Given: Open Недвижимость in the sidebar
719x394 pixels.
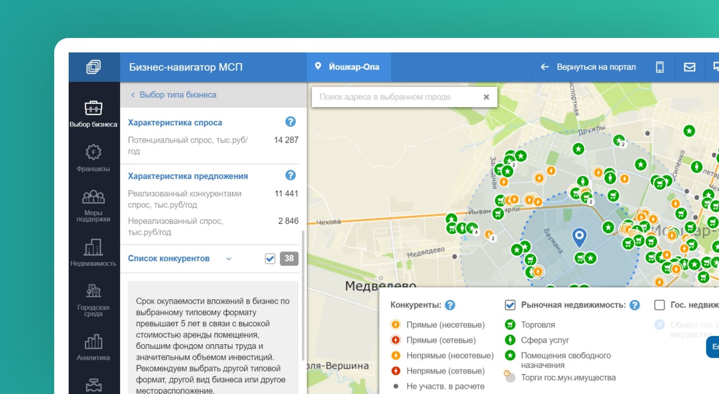Looking at the screenshot, I should [x=93, y=252].
